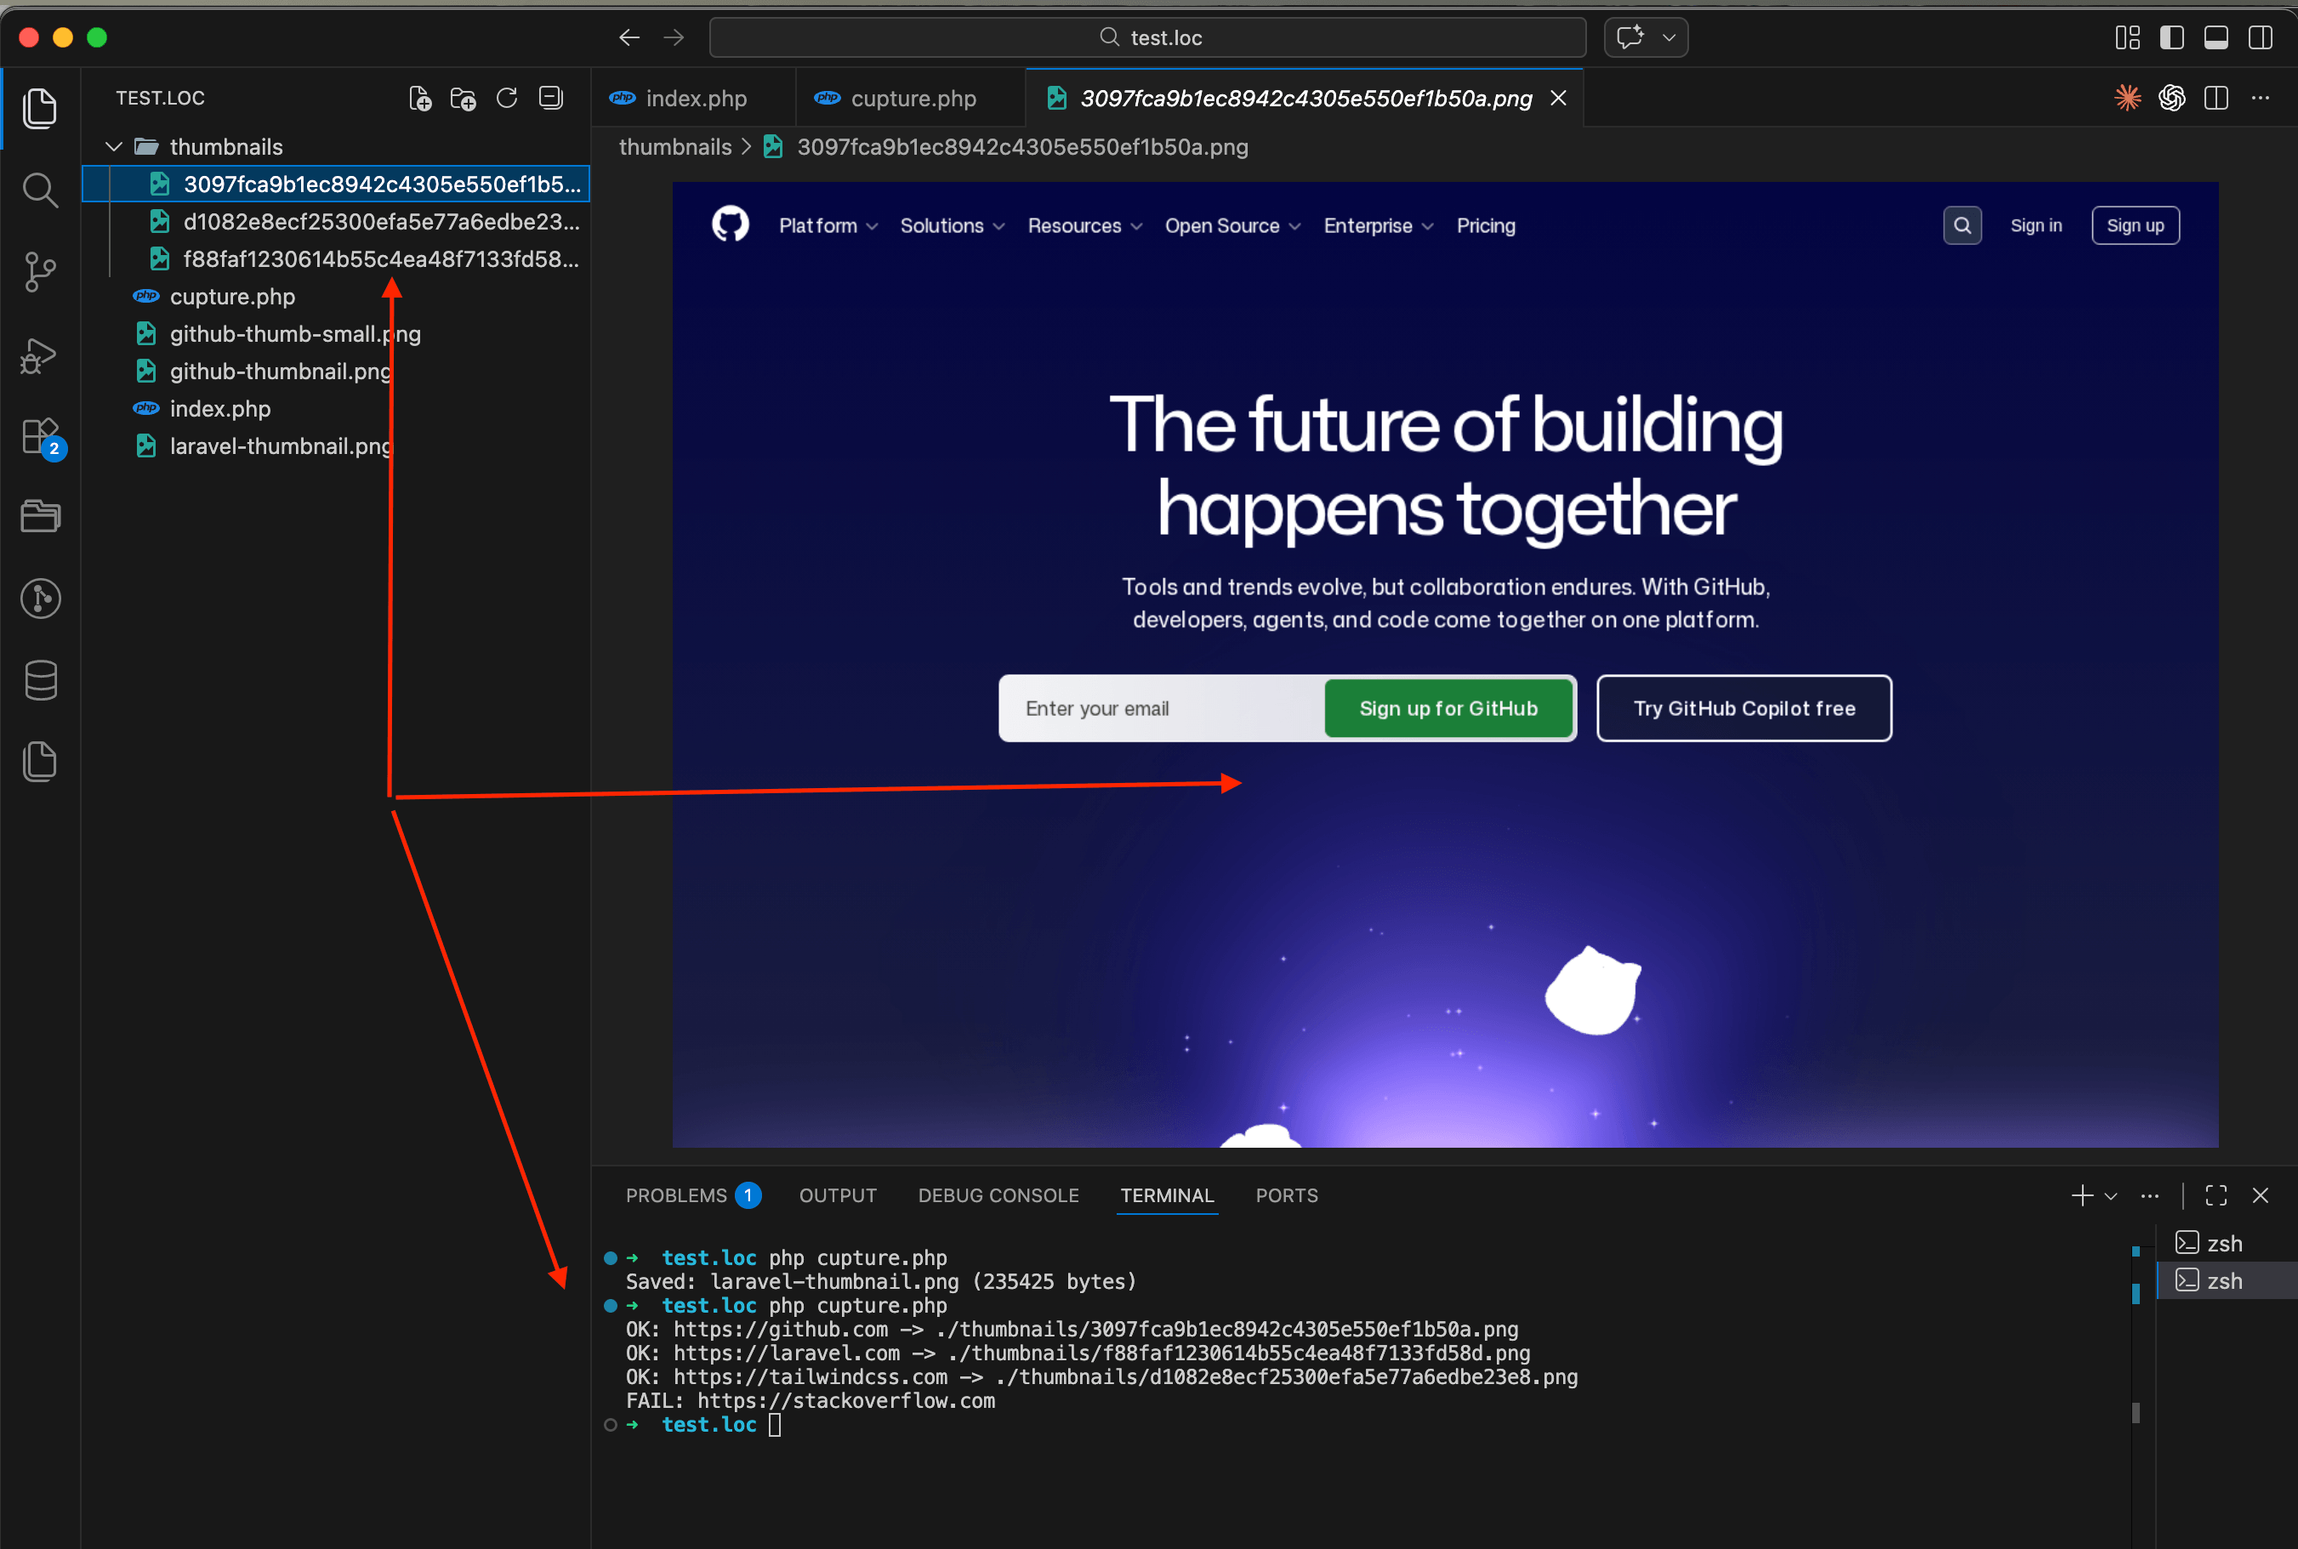Open the Extensions view with badge 2
The height and width of the screenshot is (1549, 2298).
(x=41, y=435)
